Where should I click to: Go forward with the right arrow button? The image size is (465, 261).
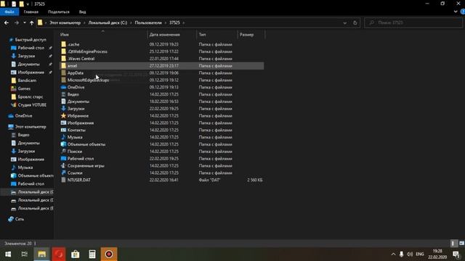pyautogui.click(x=16, y=22)
